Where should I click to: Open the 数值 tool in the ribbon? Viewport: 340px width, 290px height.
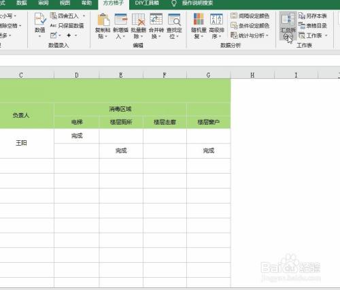point(40,25)
